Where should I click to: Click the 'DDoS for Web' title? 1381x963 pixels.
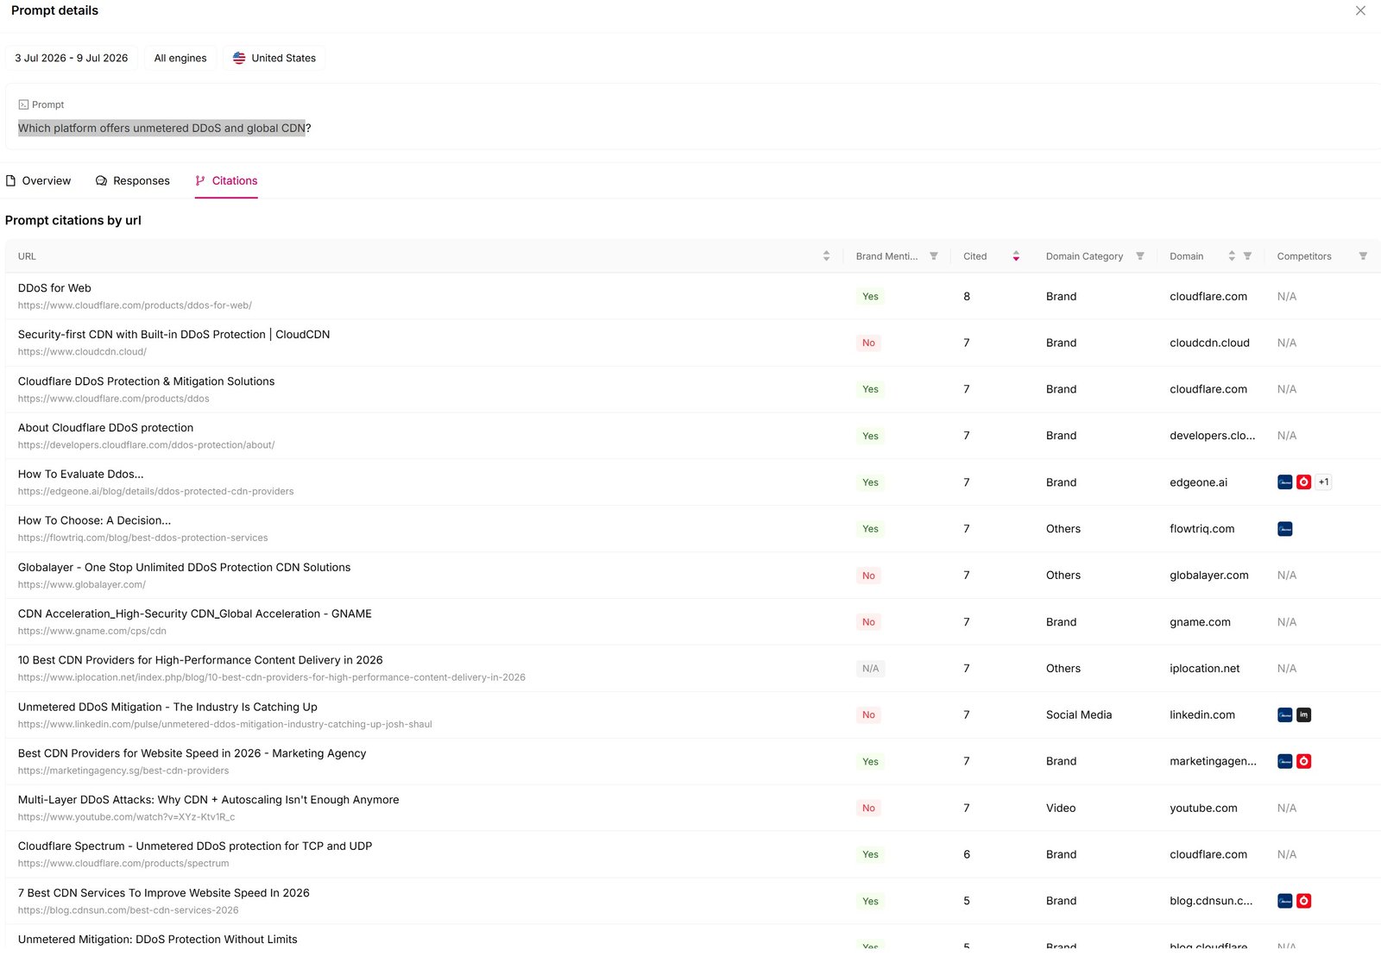pos(54,288)
